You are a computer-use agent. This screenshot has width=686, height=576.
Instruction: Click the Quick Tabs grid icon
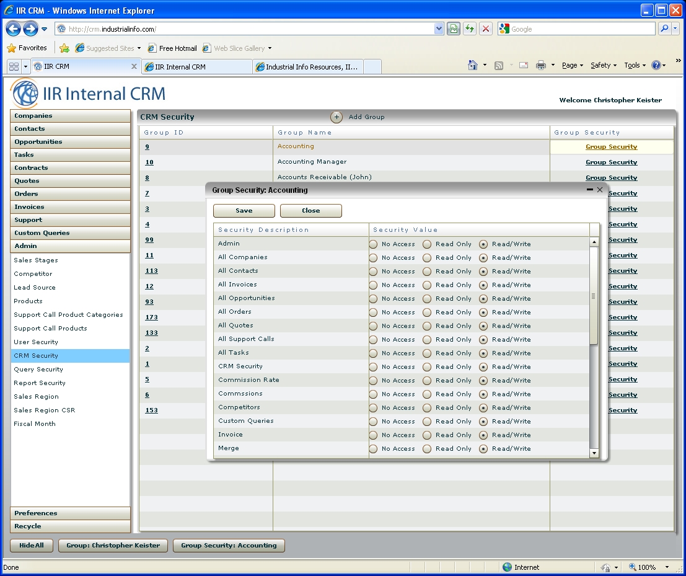[x=14, y=66]
